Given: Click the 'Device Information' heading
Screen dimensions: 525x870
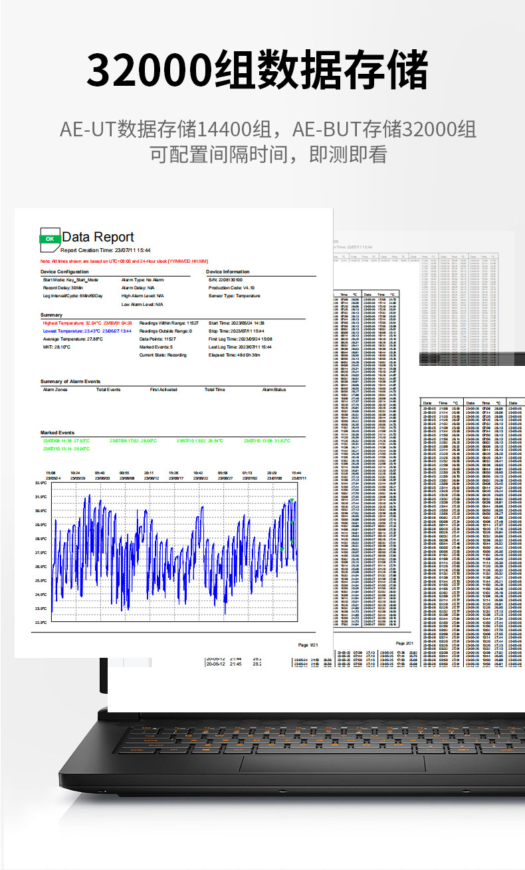Looking at the screenshot, I should coord(228,272).
